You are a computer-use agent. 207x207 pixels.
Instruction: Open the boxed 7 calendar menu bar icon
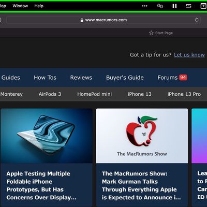tap(203, 6)
